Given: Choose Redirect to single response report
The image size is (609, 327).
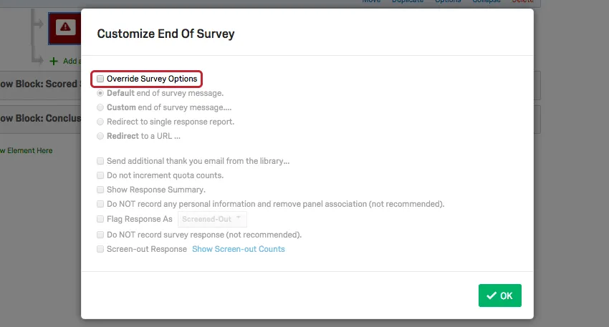Looking at the screenshot, I should click(x=100, y=122).
